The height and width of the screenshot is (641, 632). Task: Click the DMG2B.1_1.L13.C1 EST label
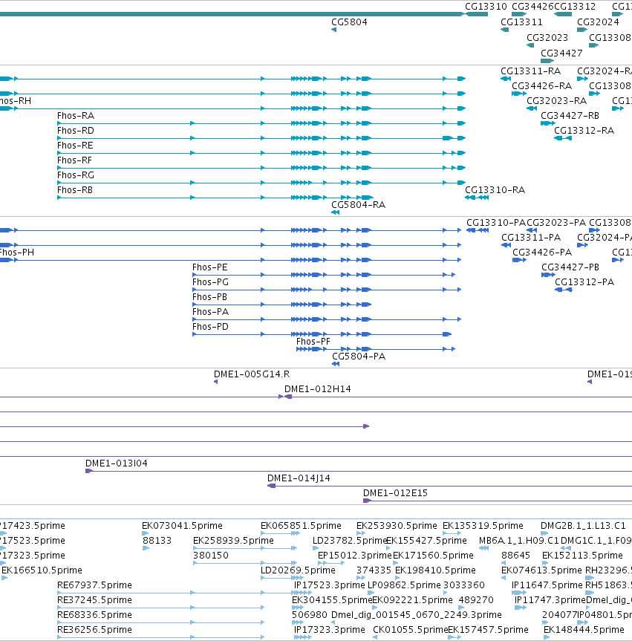coord(583,526)
